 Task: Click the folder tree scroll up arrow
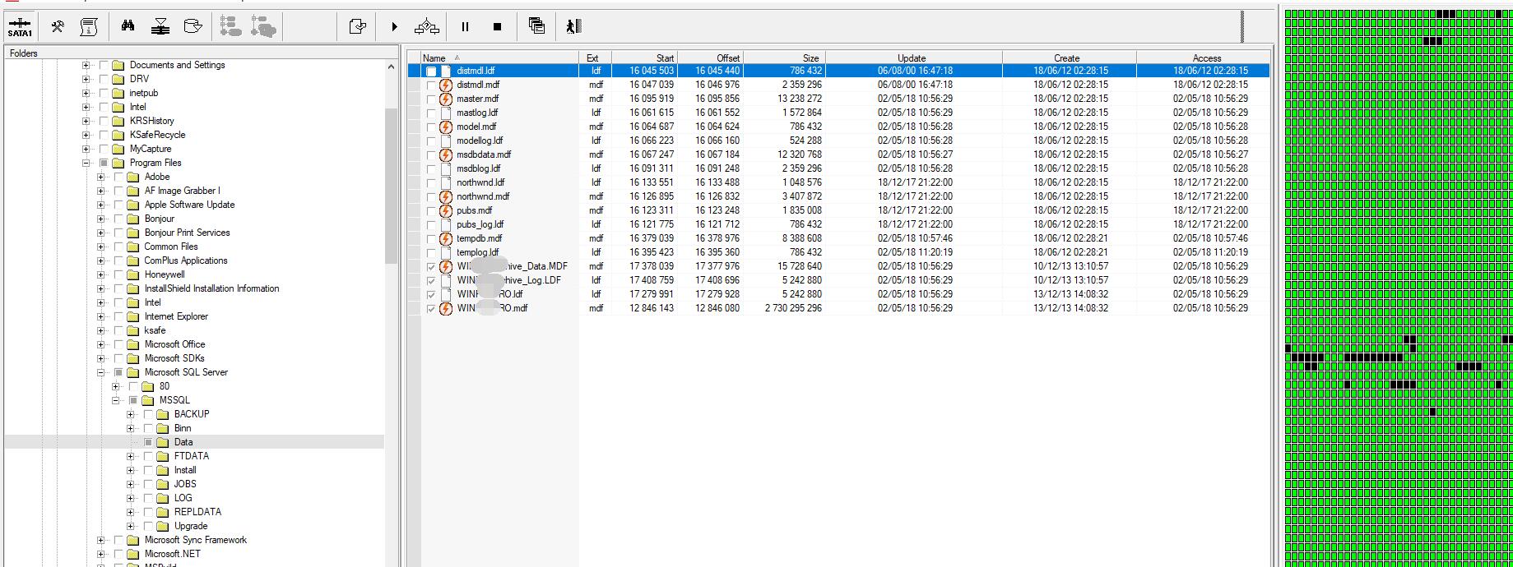click(391, 67)
